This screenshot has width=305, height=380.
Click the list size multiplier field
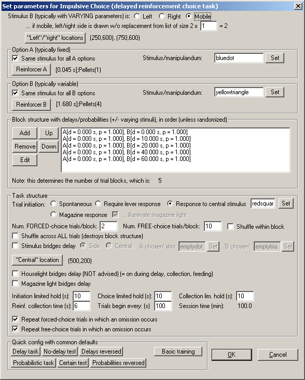click(x=209, y=26)
